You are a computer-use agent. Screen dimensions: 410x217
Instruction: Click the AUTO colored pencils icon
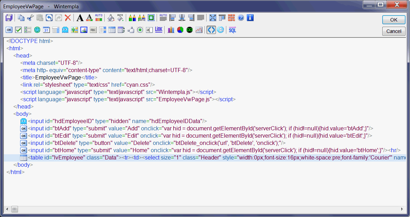[142, 18]
